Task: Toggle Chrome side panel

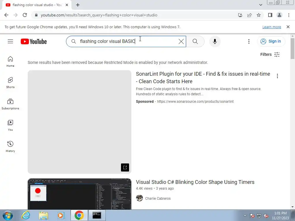Action: click(270, 15)
